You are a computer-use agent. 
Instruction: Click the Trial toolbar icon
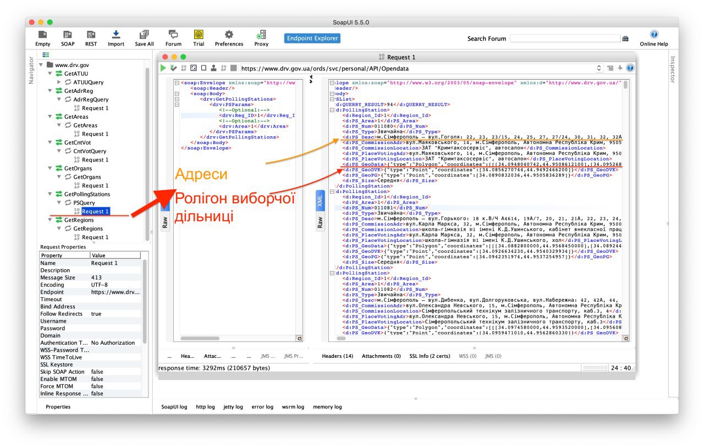pyautogui.click(x=199, y=35)
